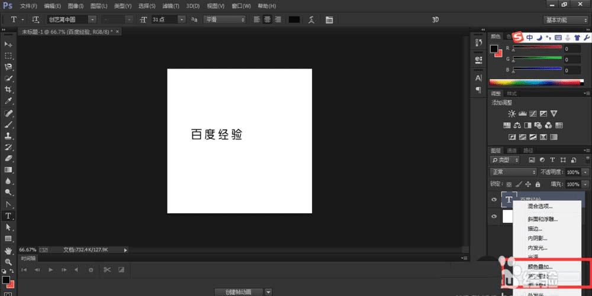Toggle lock position
This screenshot has height=296, width=592.
(x=528, y=184)
